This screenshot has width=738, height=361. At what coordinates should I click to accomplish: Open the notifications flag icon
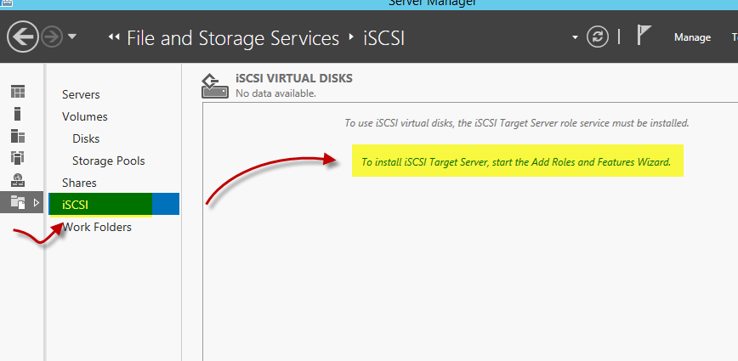pos(644,36)
